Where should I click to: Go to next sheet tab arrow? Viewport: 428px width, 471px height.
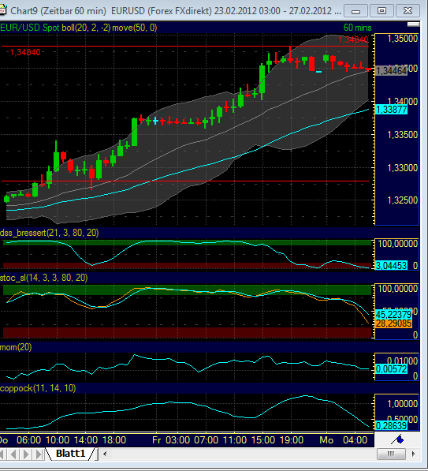(26, 454)
